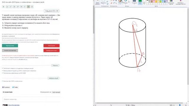This screenshot has height=106, width=189.
Task: Click the Завдання 32 з 33 label
Action: point(51,11)
